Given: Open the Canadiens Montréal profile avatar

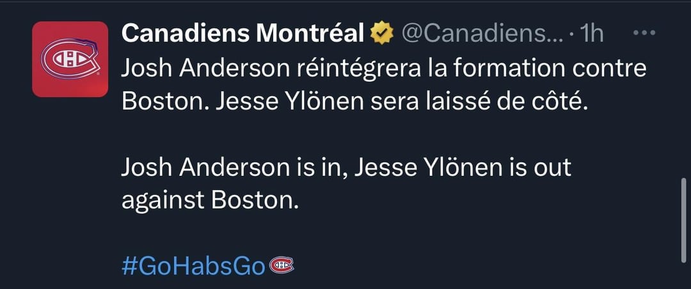Looking at the screenshot, I should click(70, 59).
